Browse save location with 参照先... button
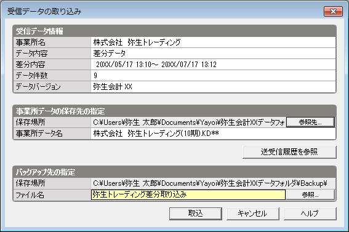349x232 pixels. click(310, 122)
